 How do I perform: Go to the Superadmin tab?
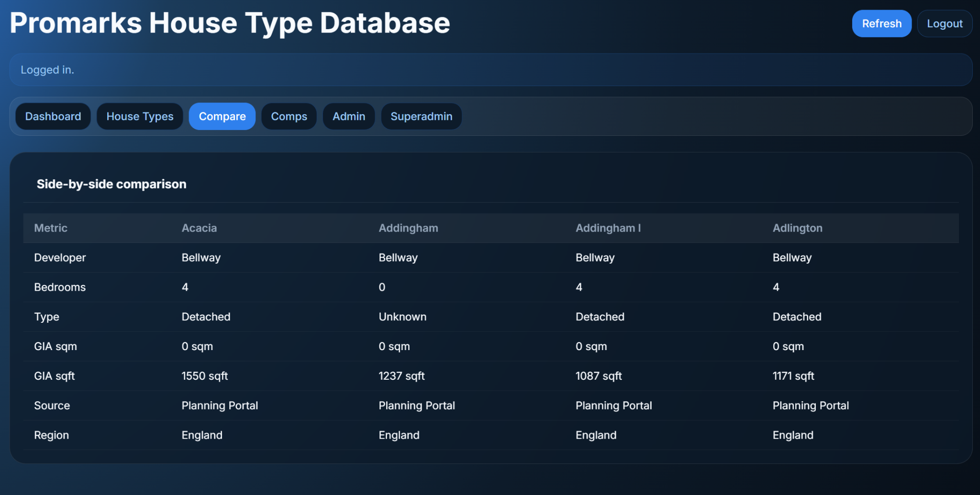pyautogui.click(x=421, y=116)
